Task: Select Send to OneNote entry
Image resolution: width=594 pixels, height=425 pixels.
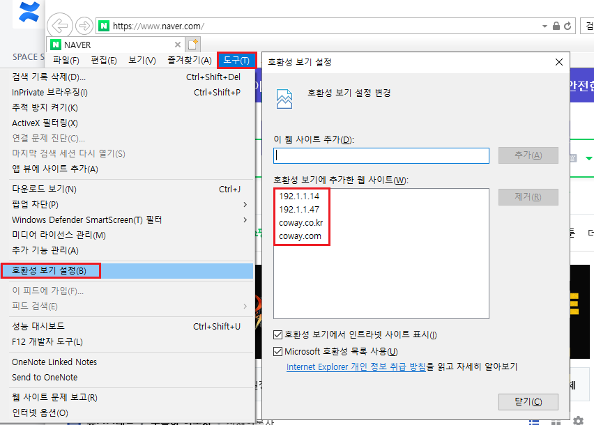Action: point(127,378)
